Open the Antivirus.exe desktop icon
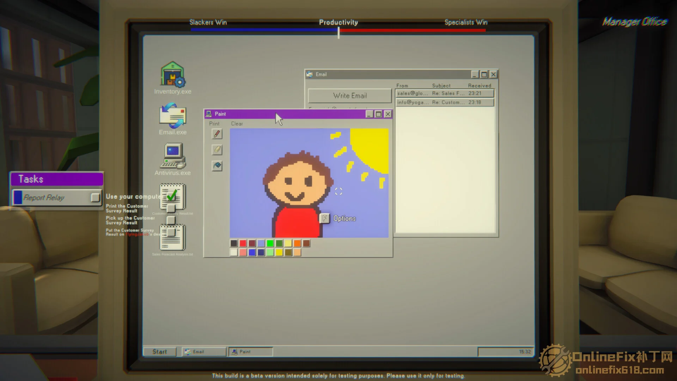Screen dimensions: 677x381 click(x=173, y=159)
